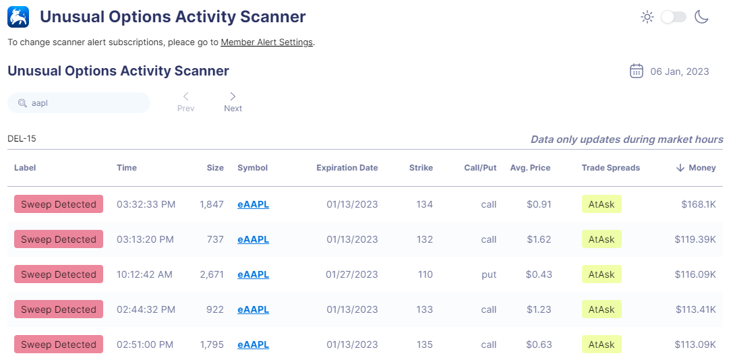The width and height of the screenshot is (733, 362).
Task: Open eAAPL link in the 10:12:42 AM row
Action: (253, 274)
